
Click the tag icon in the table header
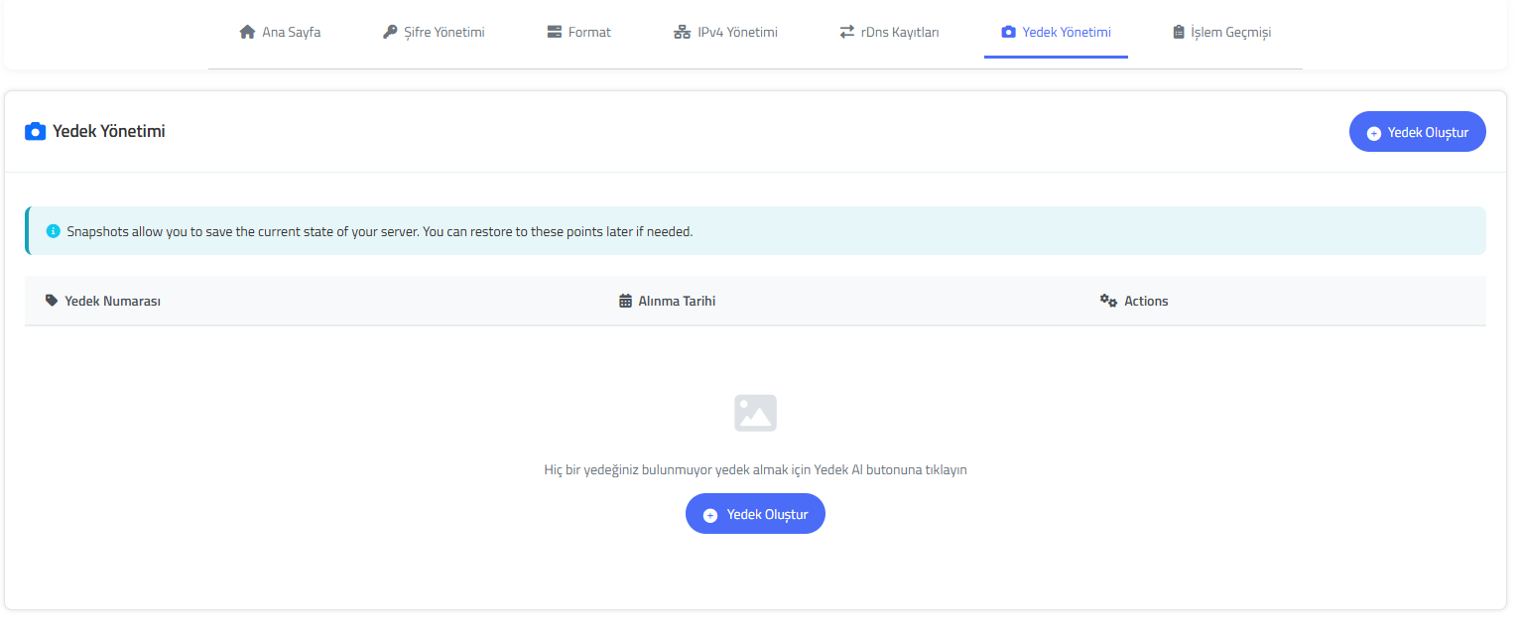(52, 301)
